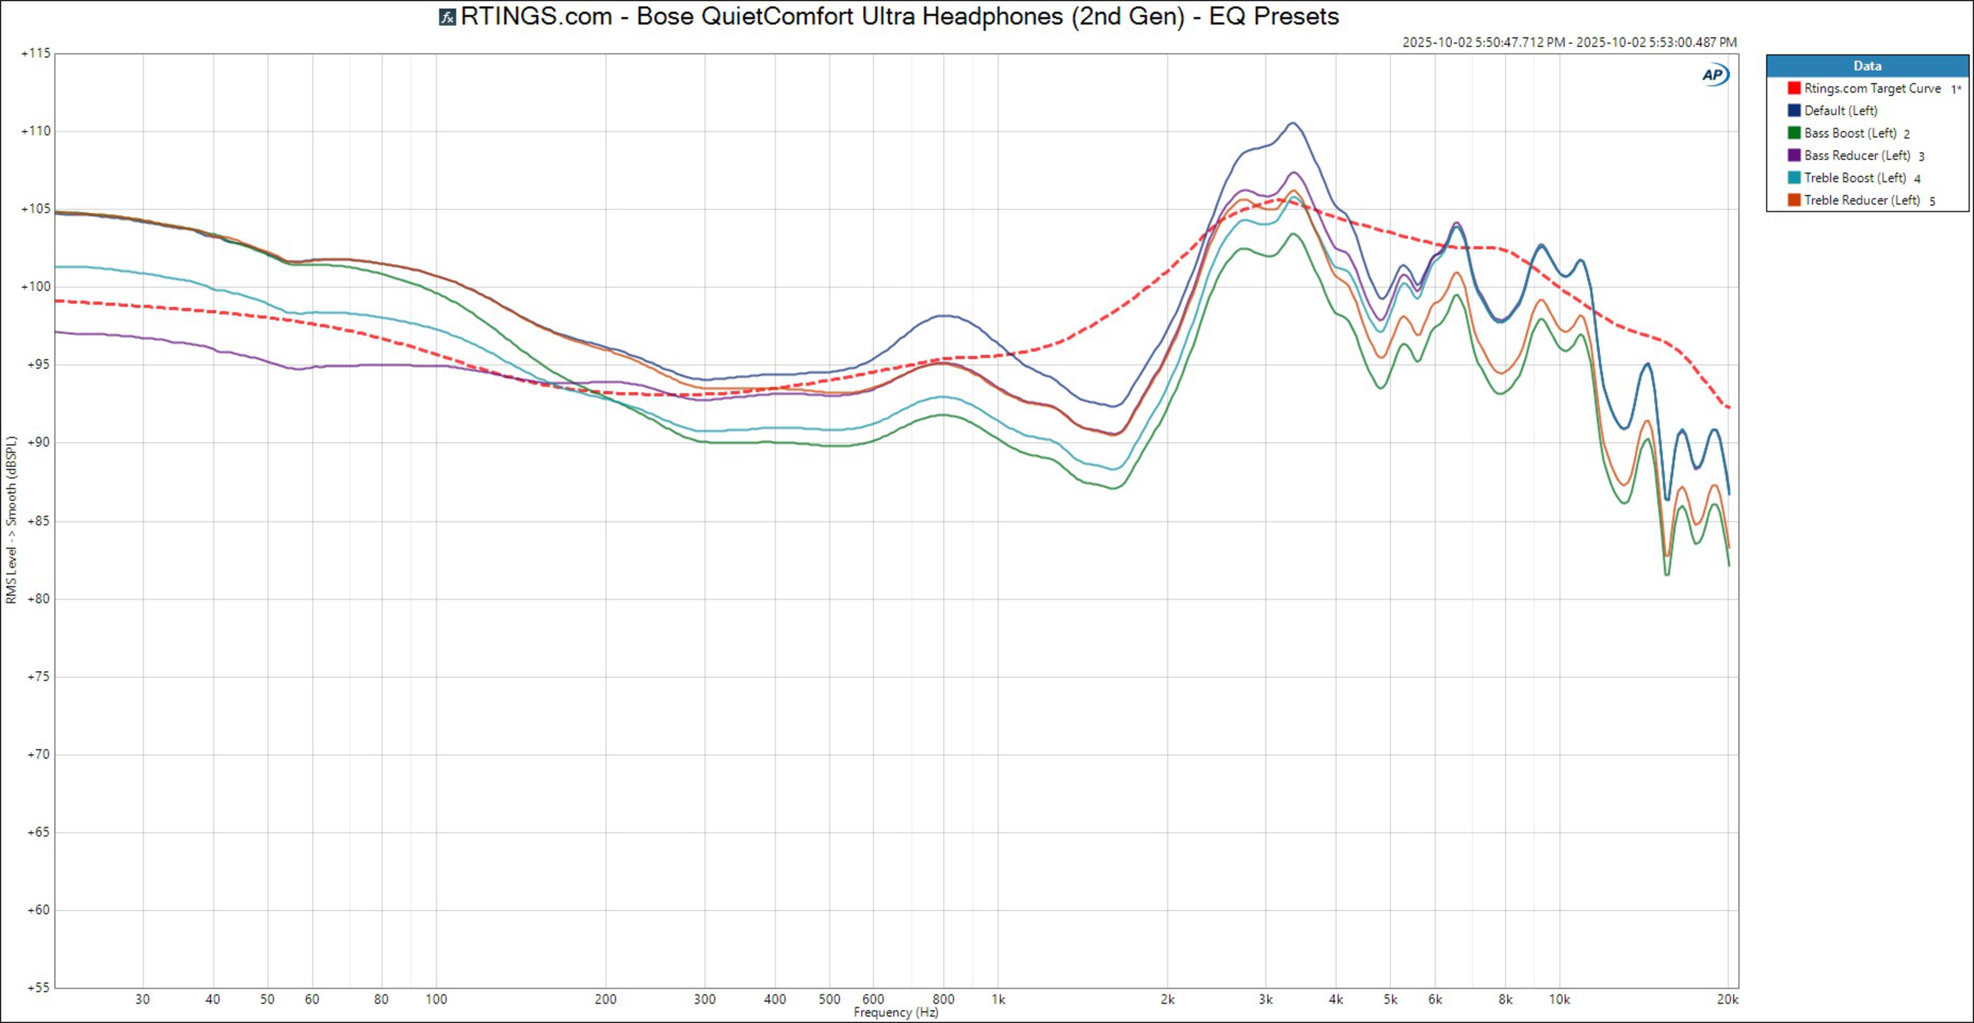Select the Rtings.com Target Curve legend label
1974x1023 pixels.
pyautogui.click(x=1872, y=88)
